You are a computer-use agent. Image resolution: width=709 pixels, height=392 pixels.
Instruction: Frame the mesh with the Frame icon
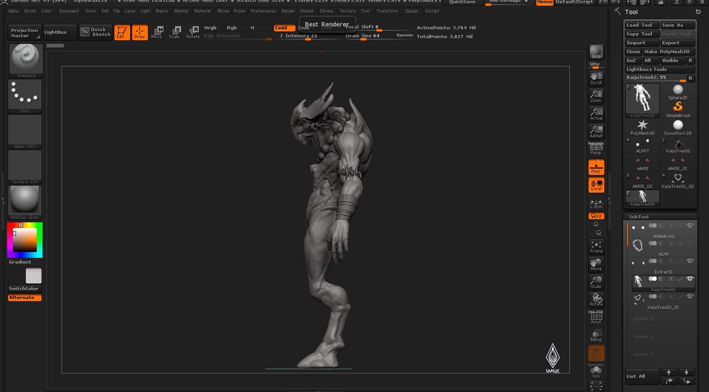[596, 247]
